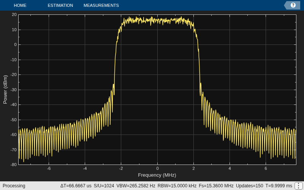This screenshot has width=304, height=190.
Task: Open the ESTIMATION tab
Action: click(x=60, y=5)
